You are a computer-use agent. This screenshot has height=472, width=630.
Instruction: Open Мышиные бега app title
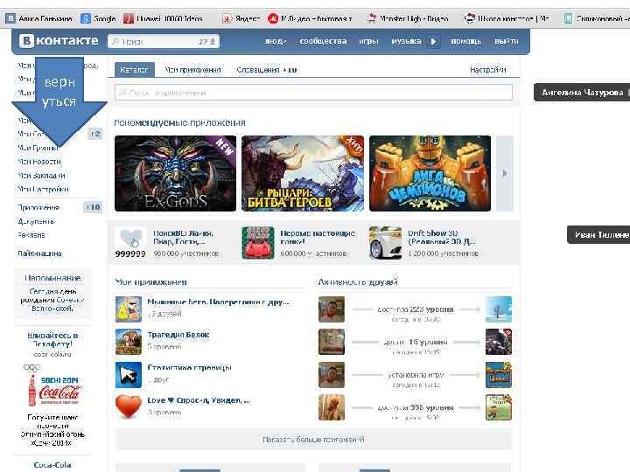(x=218, y=302)
